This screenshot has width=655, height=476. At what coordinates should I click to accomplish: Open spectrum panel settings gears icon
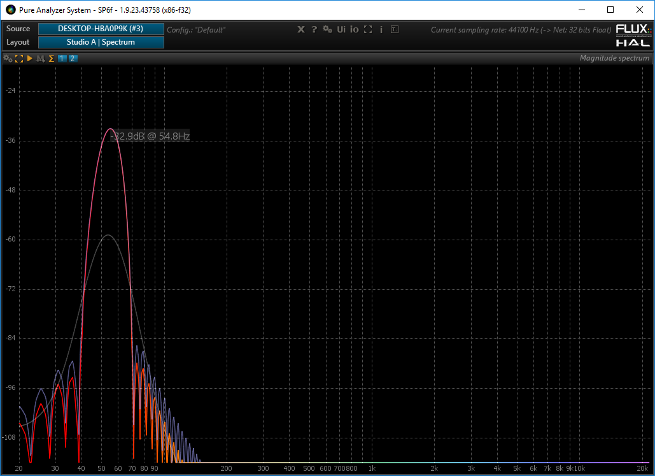coord(8,58)
